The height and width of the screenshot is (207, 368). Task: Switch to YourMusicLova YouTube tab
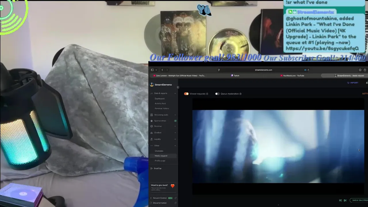pyautogui.click(x=292, y=76)
